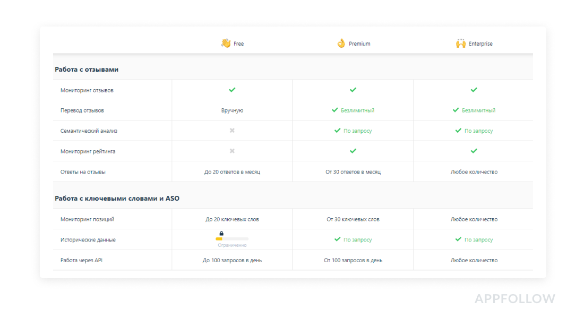Click the lock icon in Historical data row
Image resolution: width=584 pixels, height=319 pixels.
click(x=221, y=233)
